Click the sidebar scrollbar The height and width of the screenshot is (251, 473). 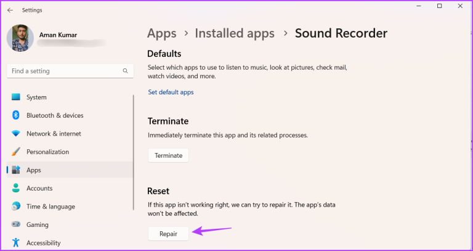133,152
